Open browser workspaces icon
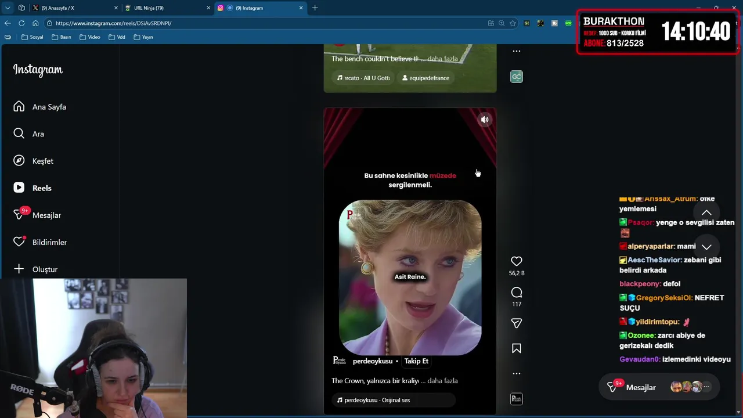Screen dimensions: 743x418 coord(21,8)
